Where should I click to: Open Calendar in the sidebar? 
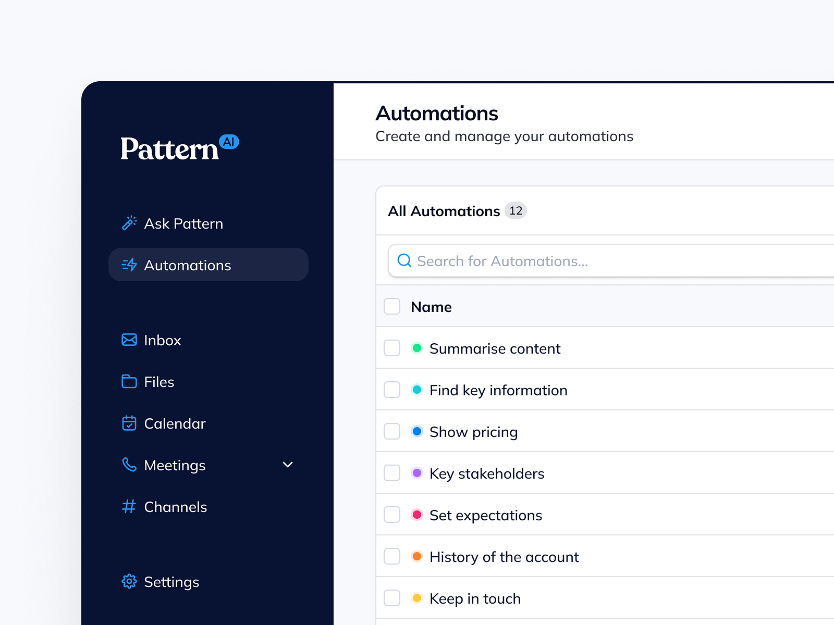coord(208,423)
